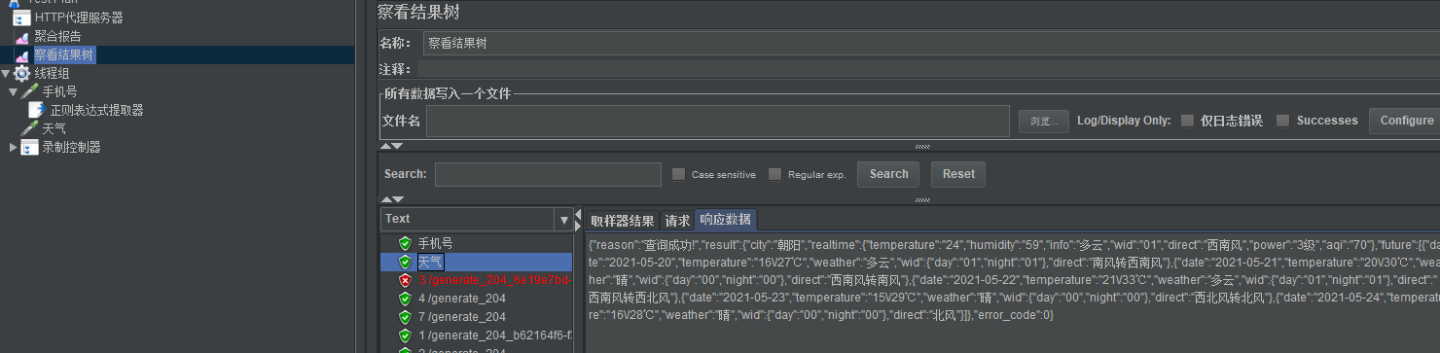Select the failed 3 /generate_204_6e19e7bd result
Screen dimensions: 1440x353
(x=494, y=280)
